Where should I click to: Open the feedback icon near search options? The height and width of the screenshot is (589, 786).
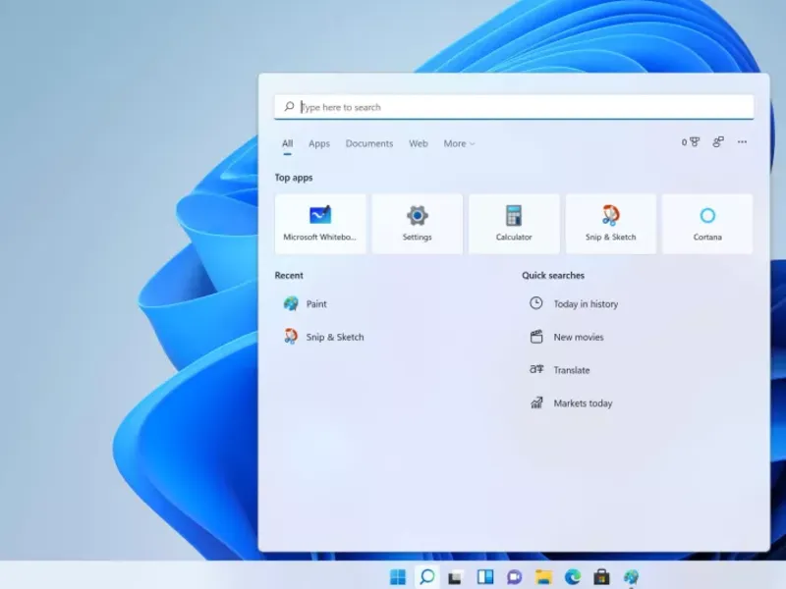click(717, 142)
